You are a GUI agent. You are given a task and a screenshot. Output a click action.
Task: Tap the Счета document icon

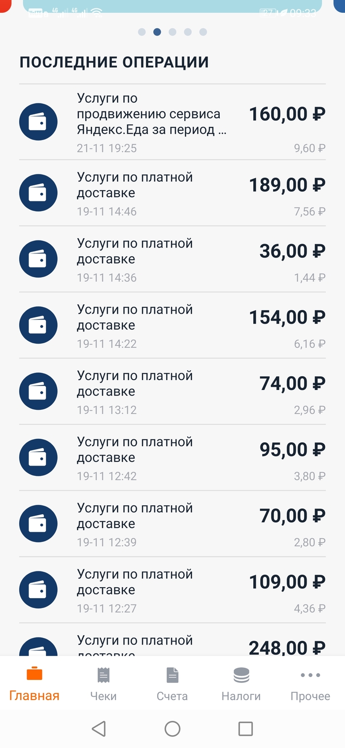point(172,675)
